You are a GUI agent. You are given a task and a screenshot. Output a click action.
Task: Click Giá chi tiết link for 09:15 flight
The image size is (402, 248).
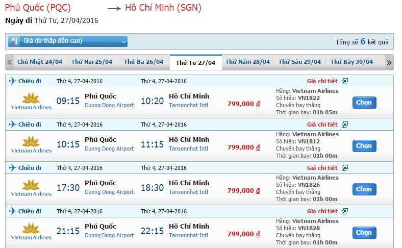click(322, 81)
